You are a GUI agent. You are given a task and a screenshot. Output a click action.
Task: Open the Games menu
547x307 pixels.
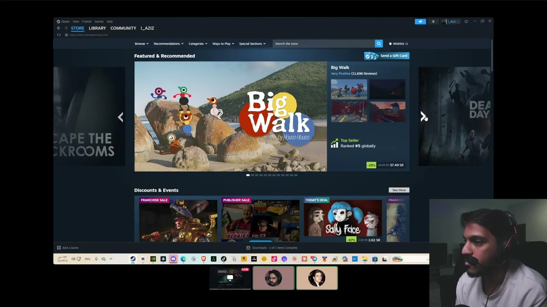point(99,21)
